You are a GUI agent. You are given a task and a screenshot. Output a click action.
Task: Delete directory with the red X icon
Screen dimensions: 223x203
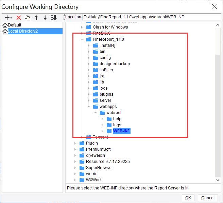coord(19,18)
